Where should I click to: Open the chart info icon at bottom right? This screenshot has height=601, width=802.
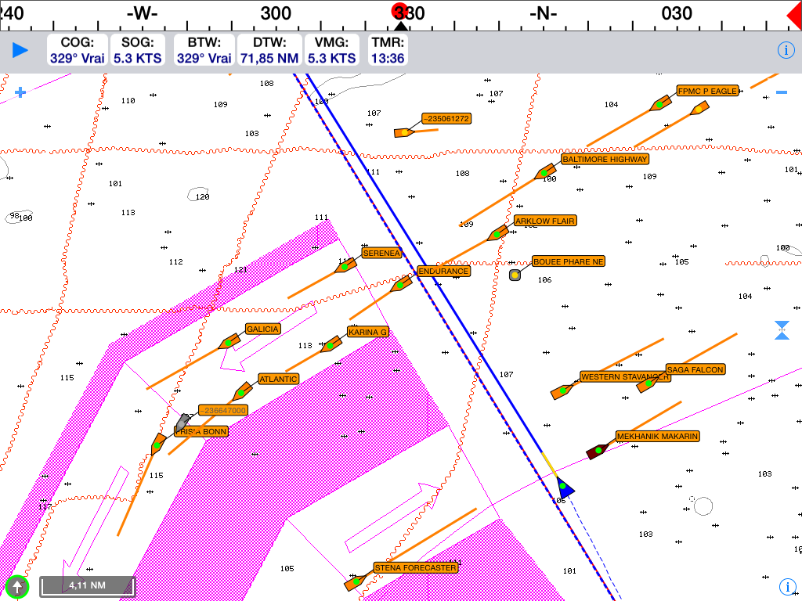[x=788, y=588]
